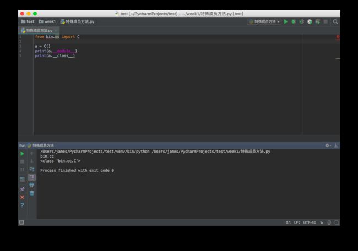Click the print(a.__module__) line
358x251 pixels.
pyautogui.click(x=56, y=51)
